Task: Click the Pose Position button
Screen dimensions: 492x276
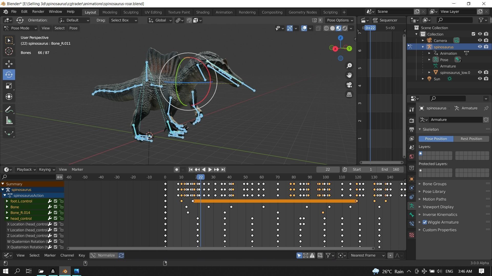Action: tap(436, 139)
